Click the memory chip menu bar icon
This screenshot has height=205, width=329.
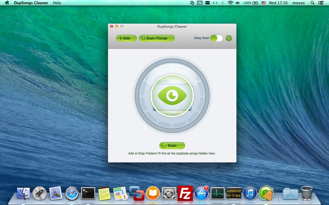click(x=207, y=3)
